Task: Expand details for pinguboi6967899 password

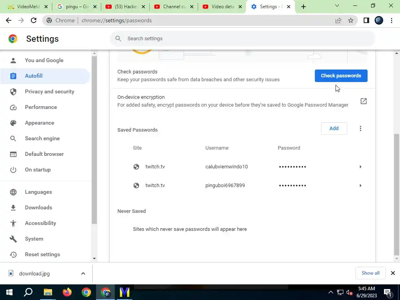Action: pyautogui.click(x=360, y=186)
